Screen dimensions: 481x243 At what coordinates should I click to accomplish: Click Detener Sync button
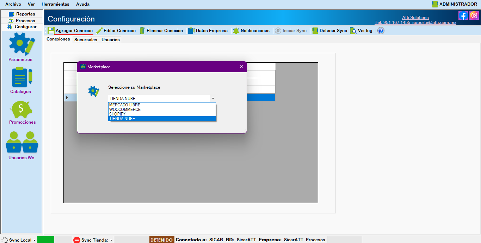(x=329, y=31)
